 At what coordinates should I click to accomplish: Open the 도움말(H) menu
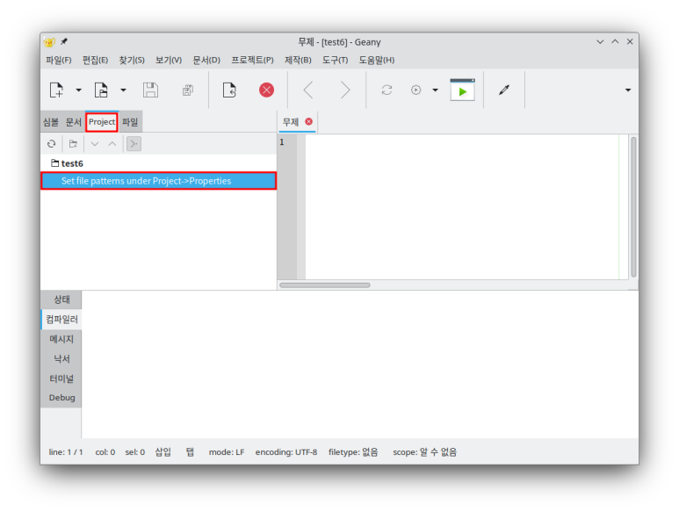[x=376, y=61]
